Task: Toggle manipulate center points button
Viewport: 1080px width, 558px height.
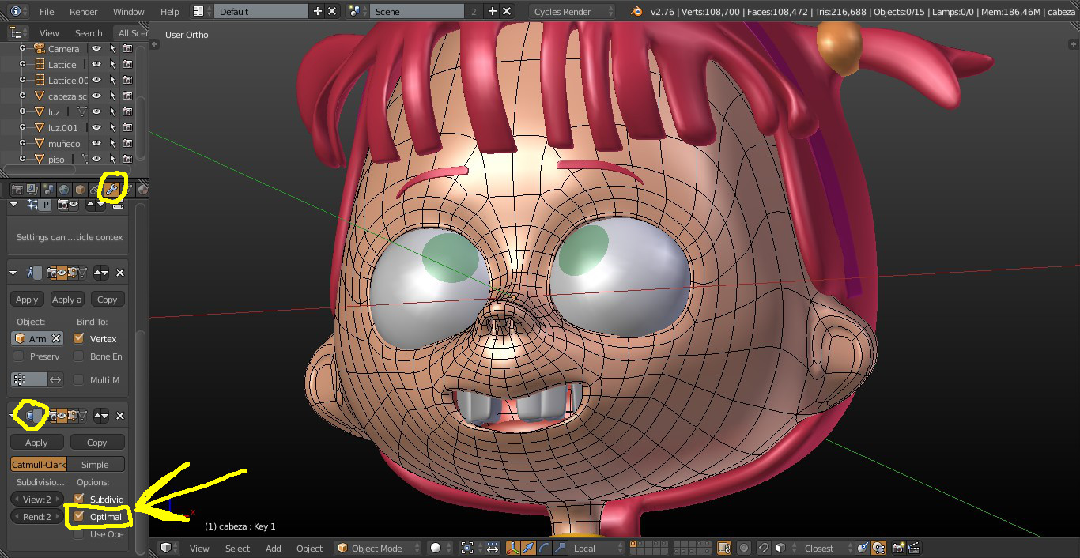Action: (493, 548)
